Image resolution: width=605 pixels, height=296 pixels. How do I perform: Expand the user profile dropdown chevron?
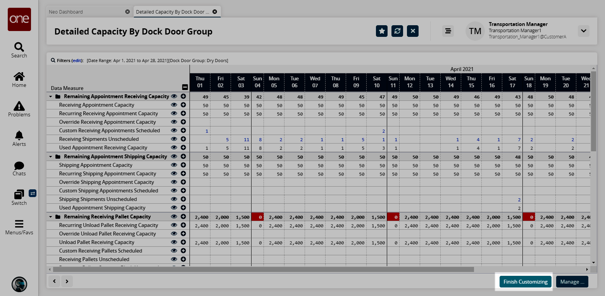click(x=584, y=31)
